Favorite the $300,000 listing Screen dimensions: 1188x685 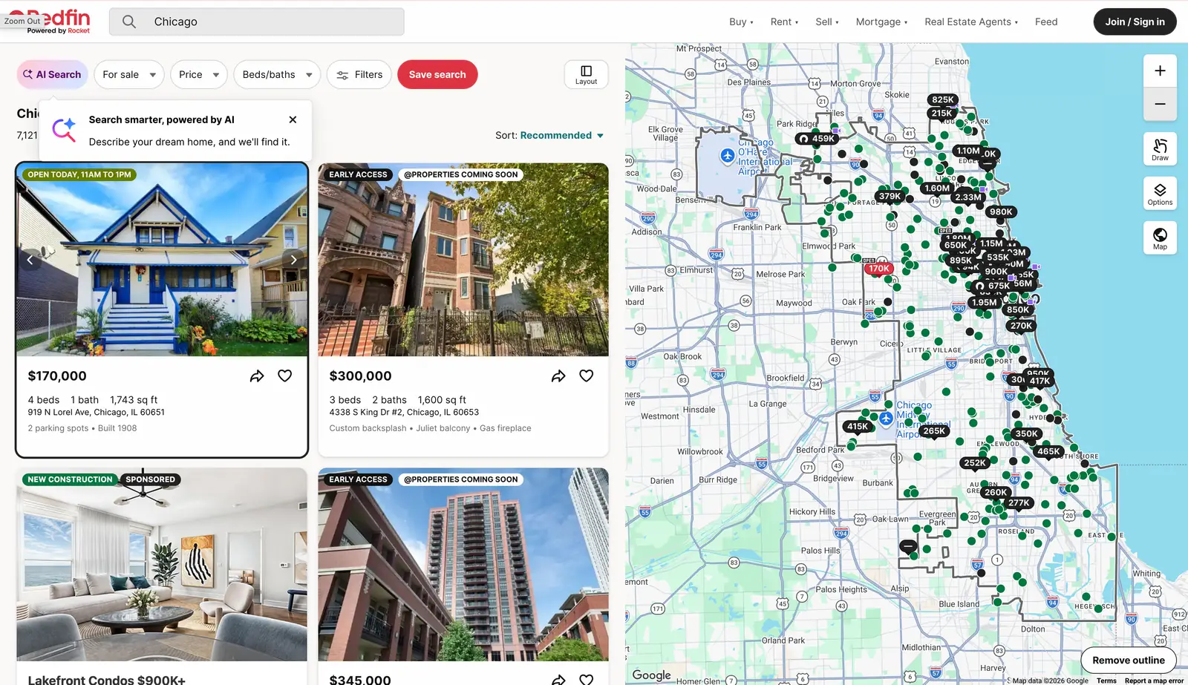[586, 376]
